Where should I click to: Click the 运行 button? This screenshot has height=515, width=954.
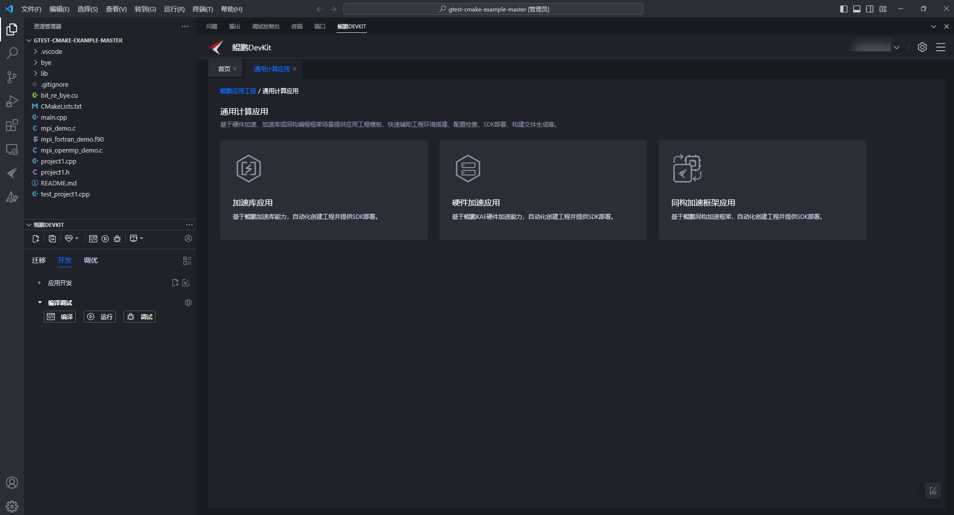100,317
